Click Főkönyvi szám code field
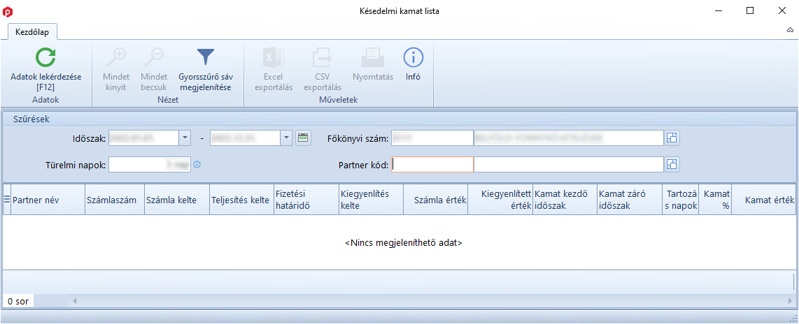799x324 pixels. coord(432,138)
